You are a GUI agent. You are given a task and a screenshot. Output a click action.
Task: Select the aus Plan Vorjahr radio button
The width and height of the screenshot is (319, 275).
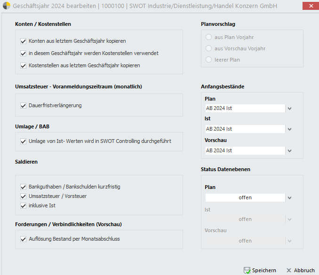coord(209,37)
